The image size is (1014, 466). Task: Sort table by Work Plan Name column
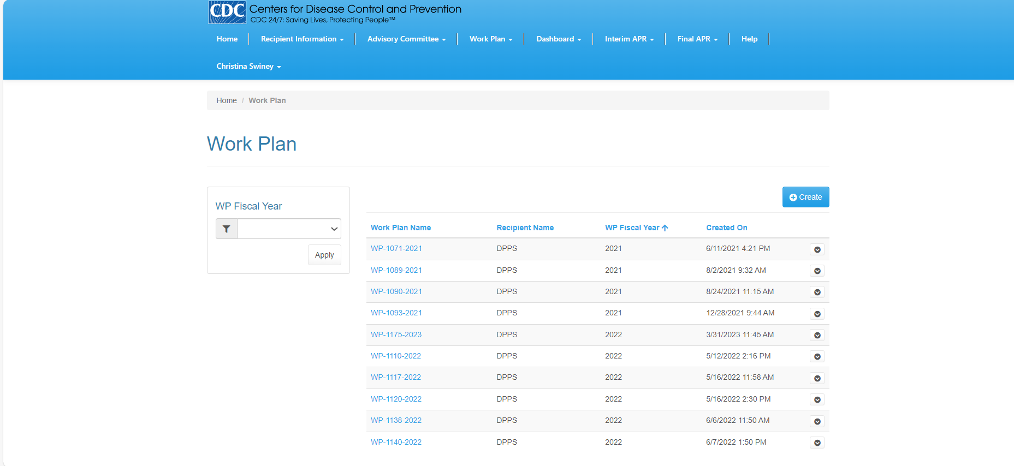click(x=400, y=228)
